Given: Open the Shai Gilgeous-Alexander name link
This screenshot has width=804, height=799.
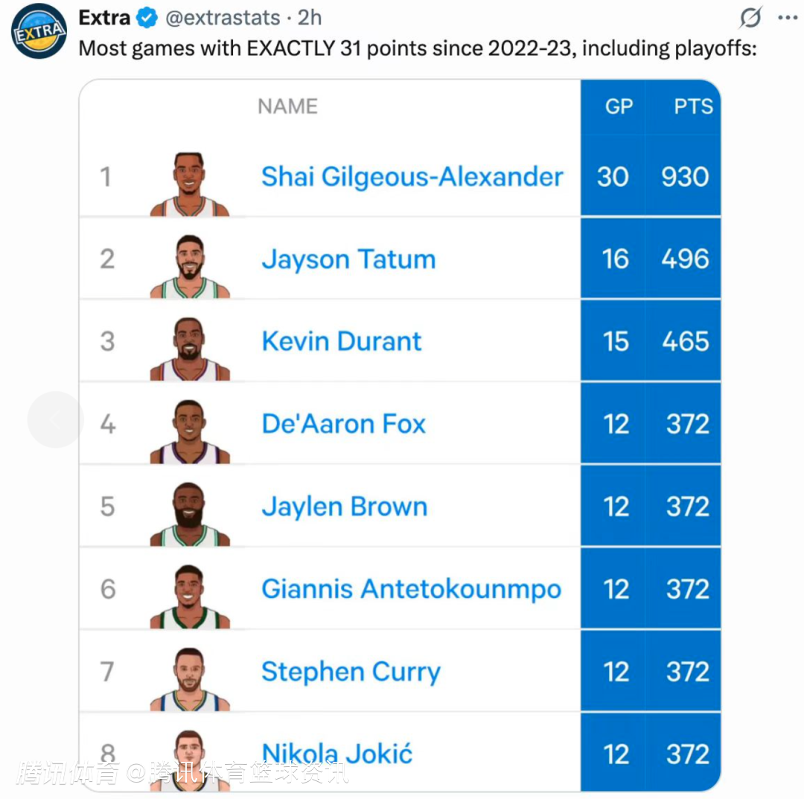Looking at the screenshot, I should tap(412, 177).
